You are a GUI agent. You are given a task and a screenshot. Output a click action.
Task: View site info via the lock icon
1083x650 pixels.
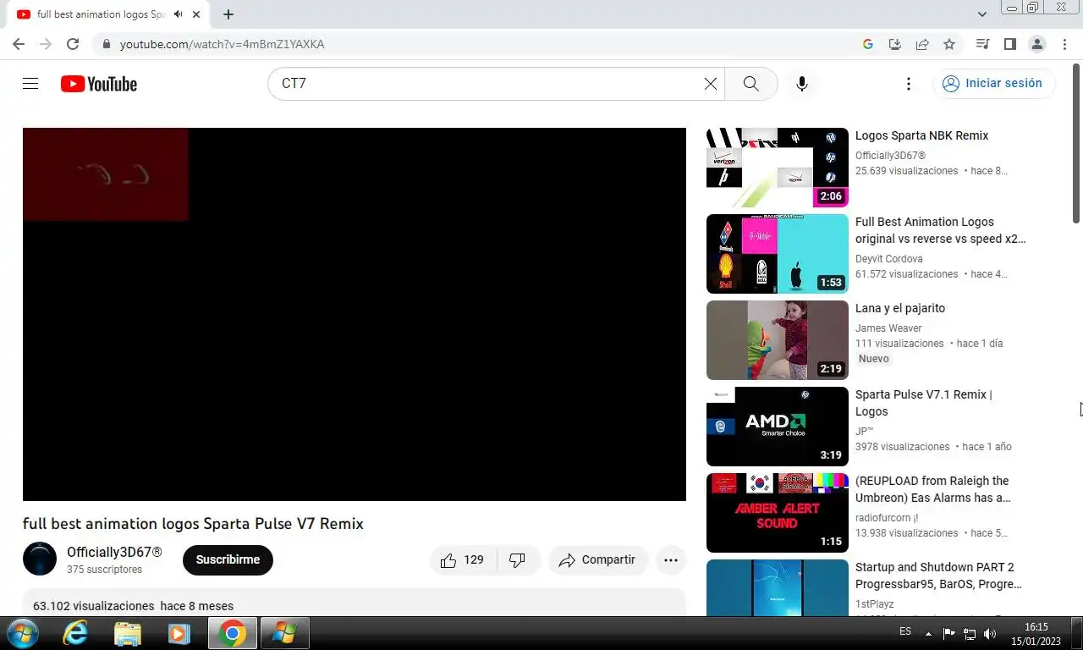click(106, 44)
